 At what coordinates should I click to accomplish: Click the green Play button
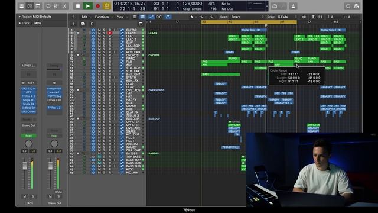coord(88,6)
